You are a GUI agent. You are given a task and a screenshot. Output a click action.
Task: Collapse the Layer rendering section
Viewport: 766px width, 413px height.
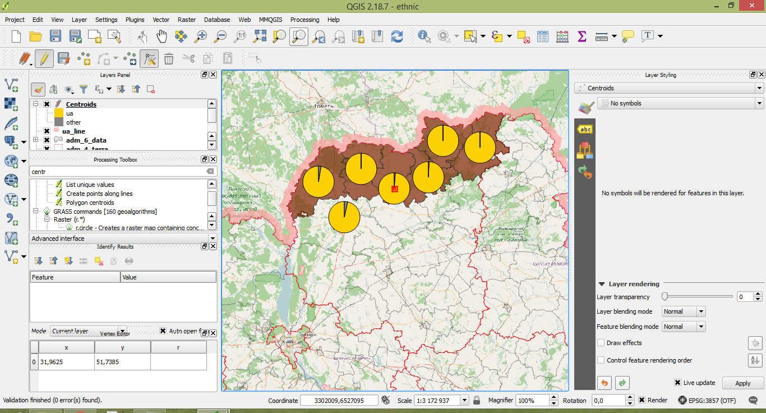[x=602, y=284]
